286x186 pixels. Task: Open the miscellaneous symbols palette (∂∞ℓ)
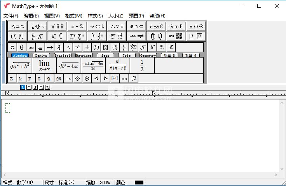click(x=156, y=26)
